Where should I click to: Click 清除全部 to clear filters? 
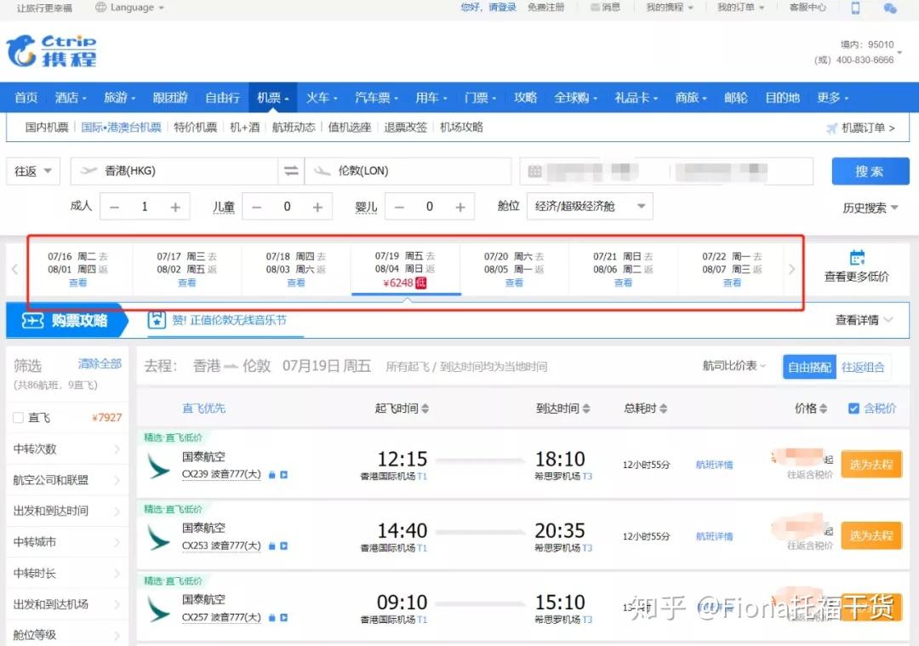(x=100, y=363)
